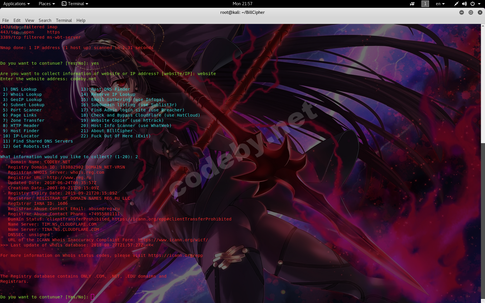The height and width of the screenshot is (303, 485).
Task: Open the File menu
Action: [5, 20]
